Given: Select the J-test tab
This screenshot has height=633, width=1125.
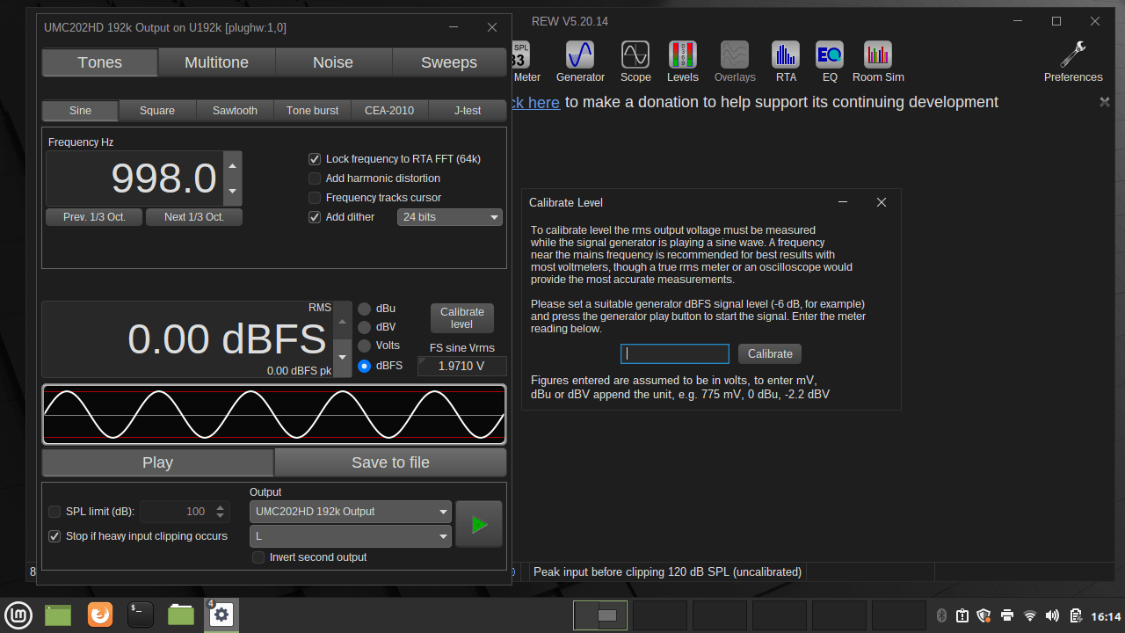Looking at the screenshot, I should point(468,111).
